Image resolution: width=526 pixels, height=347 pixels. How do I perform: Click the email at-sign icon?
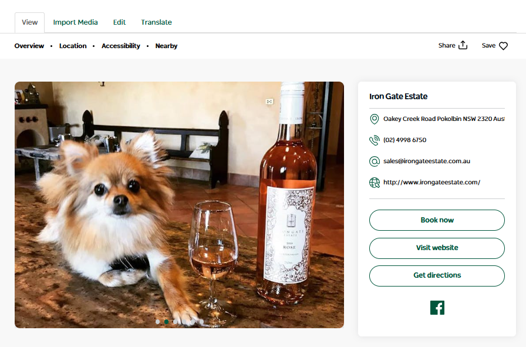coord(374,161)
